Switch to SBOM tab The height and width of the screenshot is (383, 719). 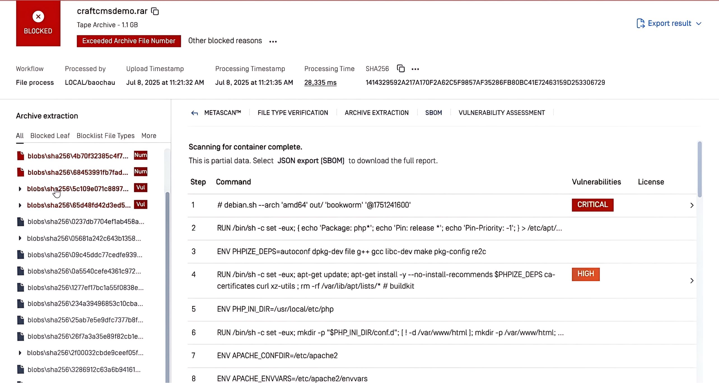pyautogui.click(x=433, y=113)
